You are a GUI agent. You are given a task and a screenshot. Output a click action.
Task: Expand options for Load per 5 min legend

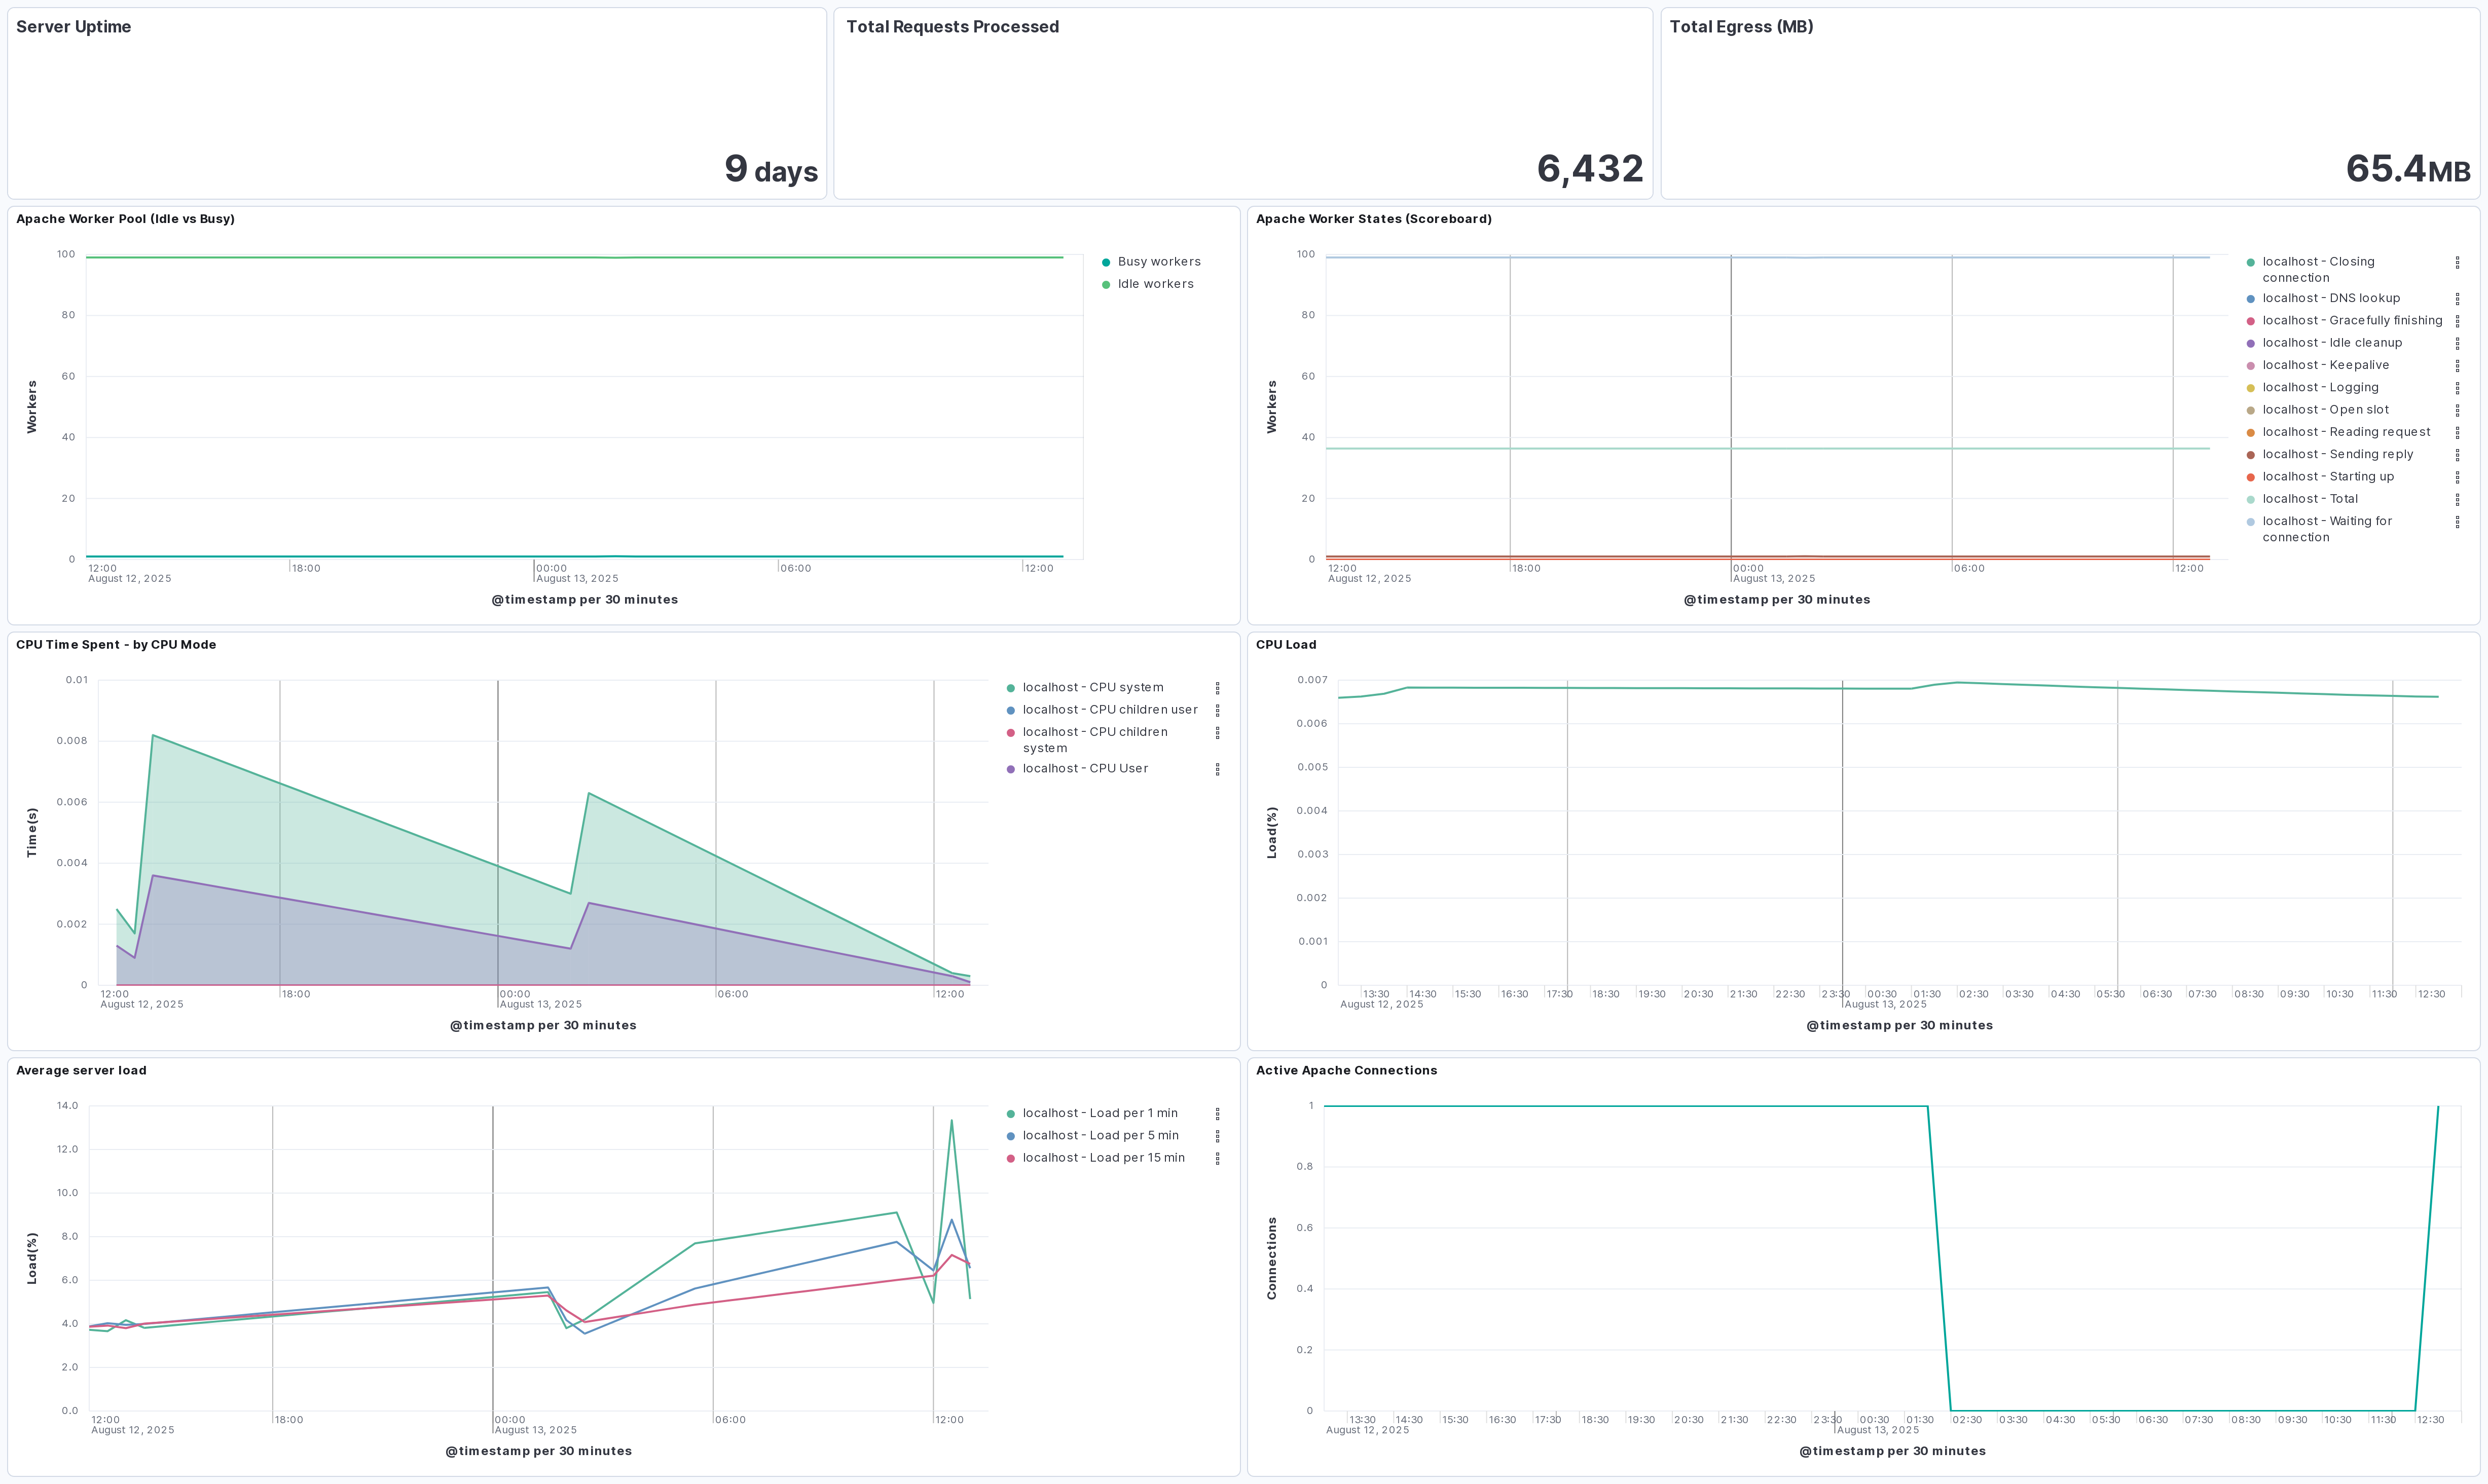click(1217, 1136)
